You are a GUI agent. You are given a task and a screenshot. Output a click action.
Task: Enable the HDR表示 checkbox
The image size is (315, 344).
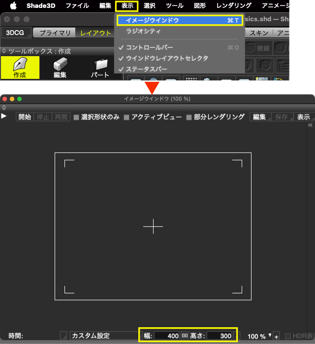pyautogui.click(x=287, y=336)
